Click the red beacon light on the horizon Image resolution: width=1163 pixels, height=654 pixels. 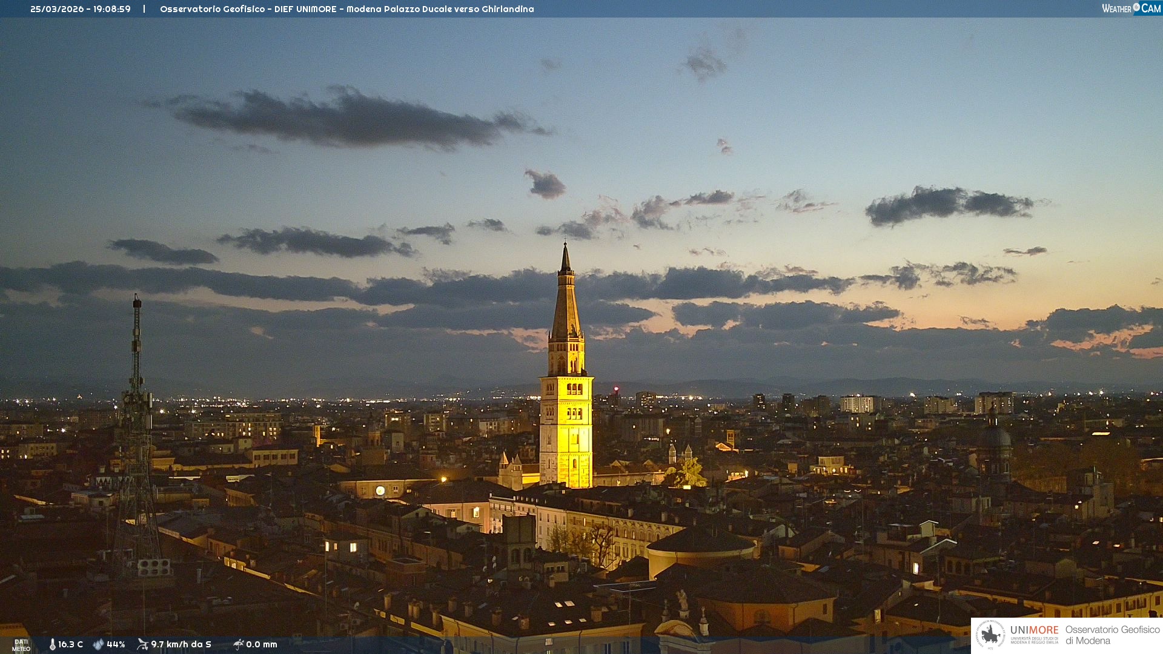(x=616, y=389)
